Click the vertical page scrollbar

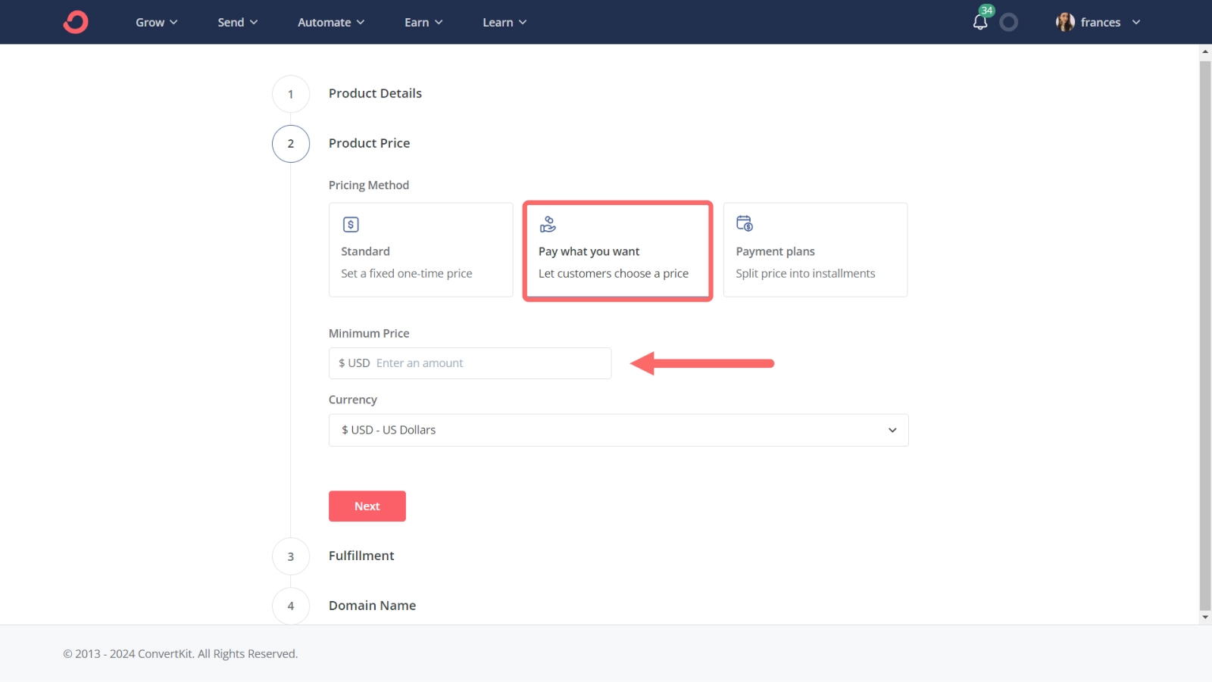pyautogui.click(x=1205, y=333)
